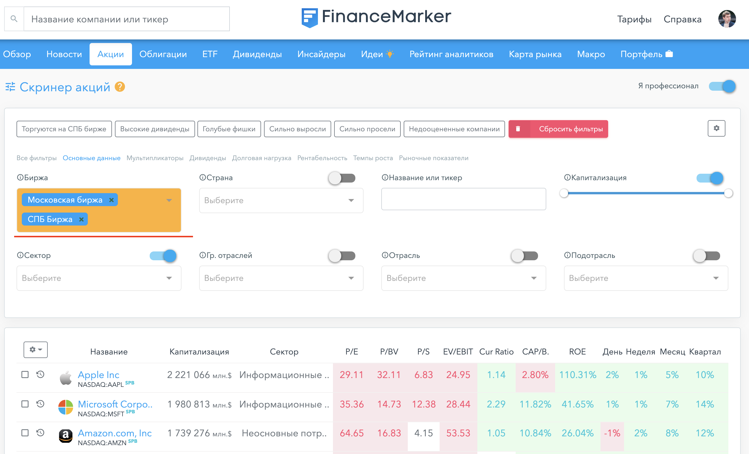Disable the Сектор filter toggle
Image resolution: width=749 pixels, height=454 pixels.
click(163, 256)
